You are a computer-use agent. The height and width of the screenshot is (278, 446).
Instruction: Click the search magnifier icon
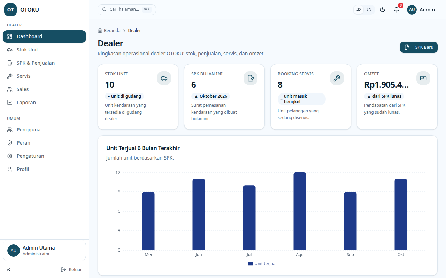click(x=105, y=9)
